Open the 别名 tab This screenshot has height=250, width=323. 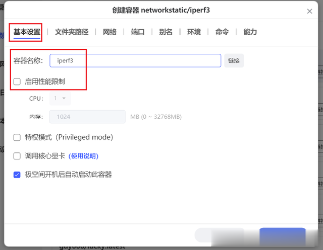(166, 32)
